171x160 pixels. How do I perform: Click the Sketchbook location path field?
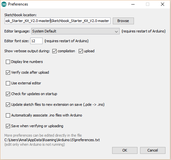coord(58,21)
